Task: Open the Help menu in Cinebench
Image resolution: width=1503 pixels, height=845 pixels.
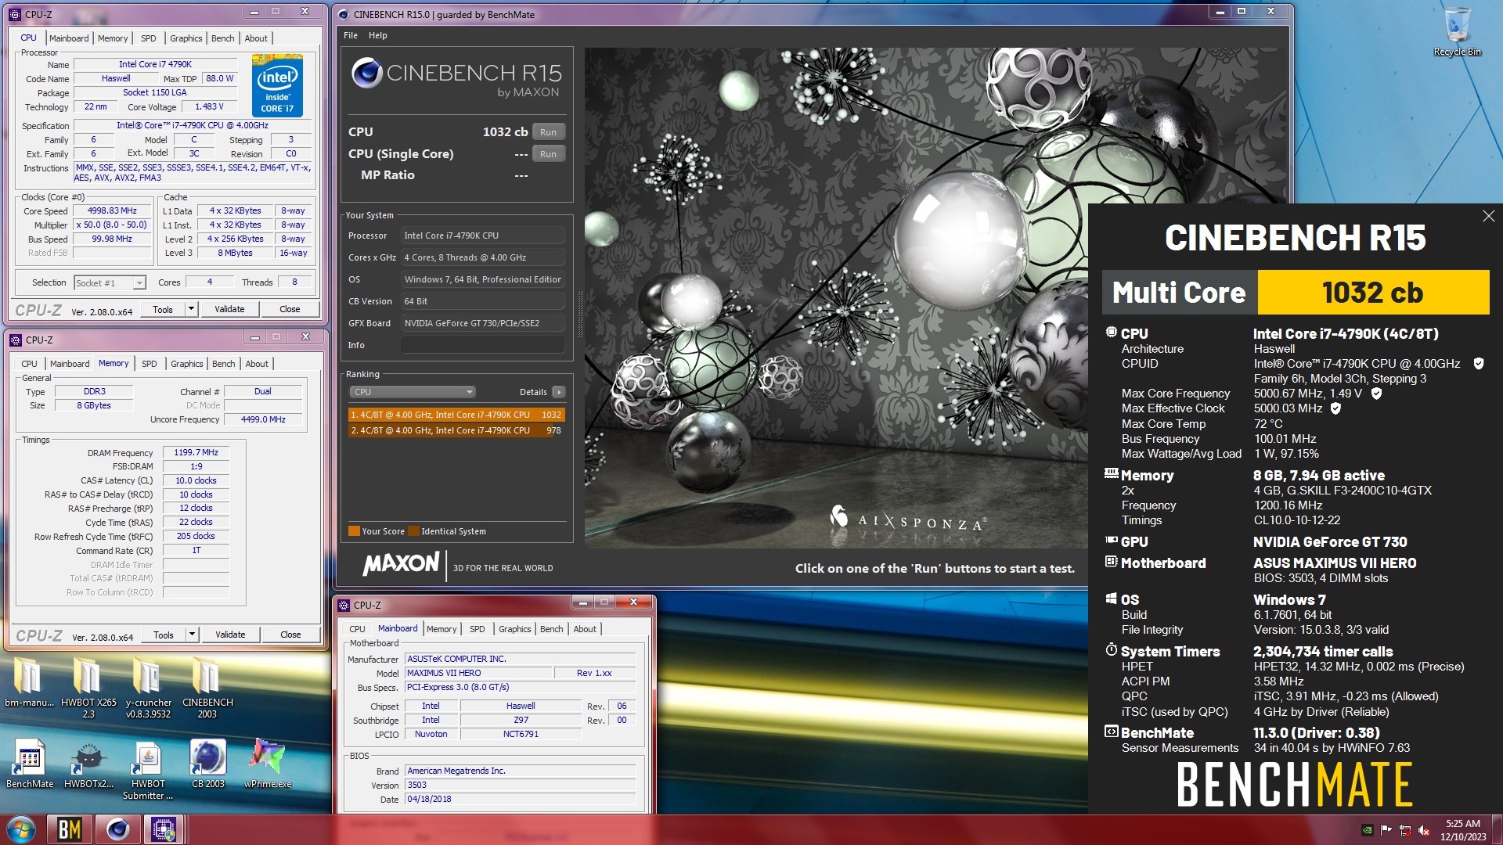Action: [378, 35]
